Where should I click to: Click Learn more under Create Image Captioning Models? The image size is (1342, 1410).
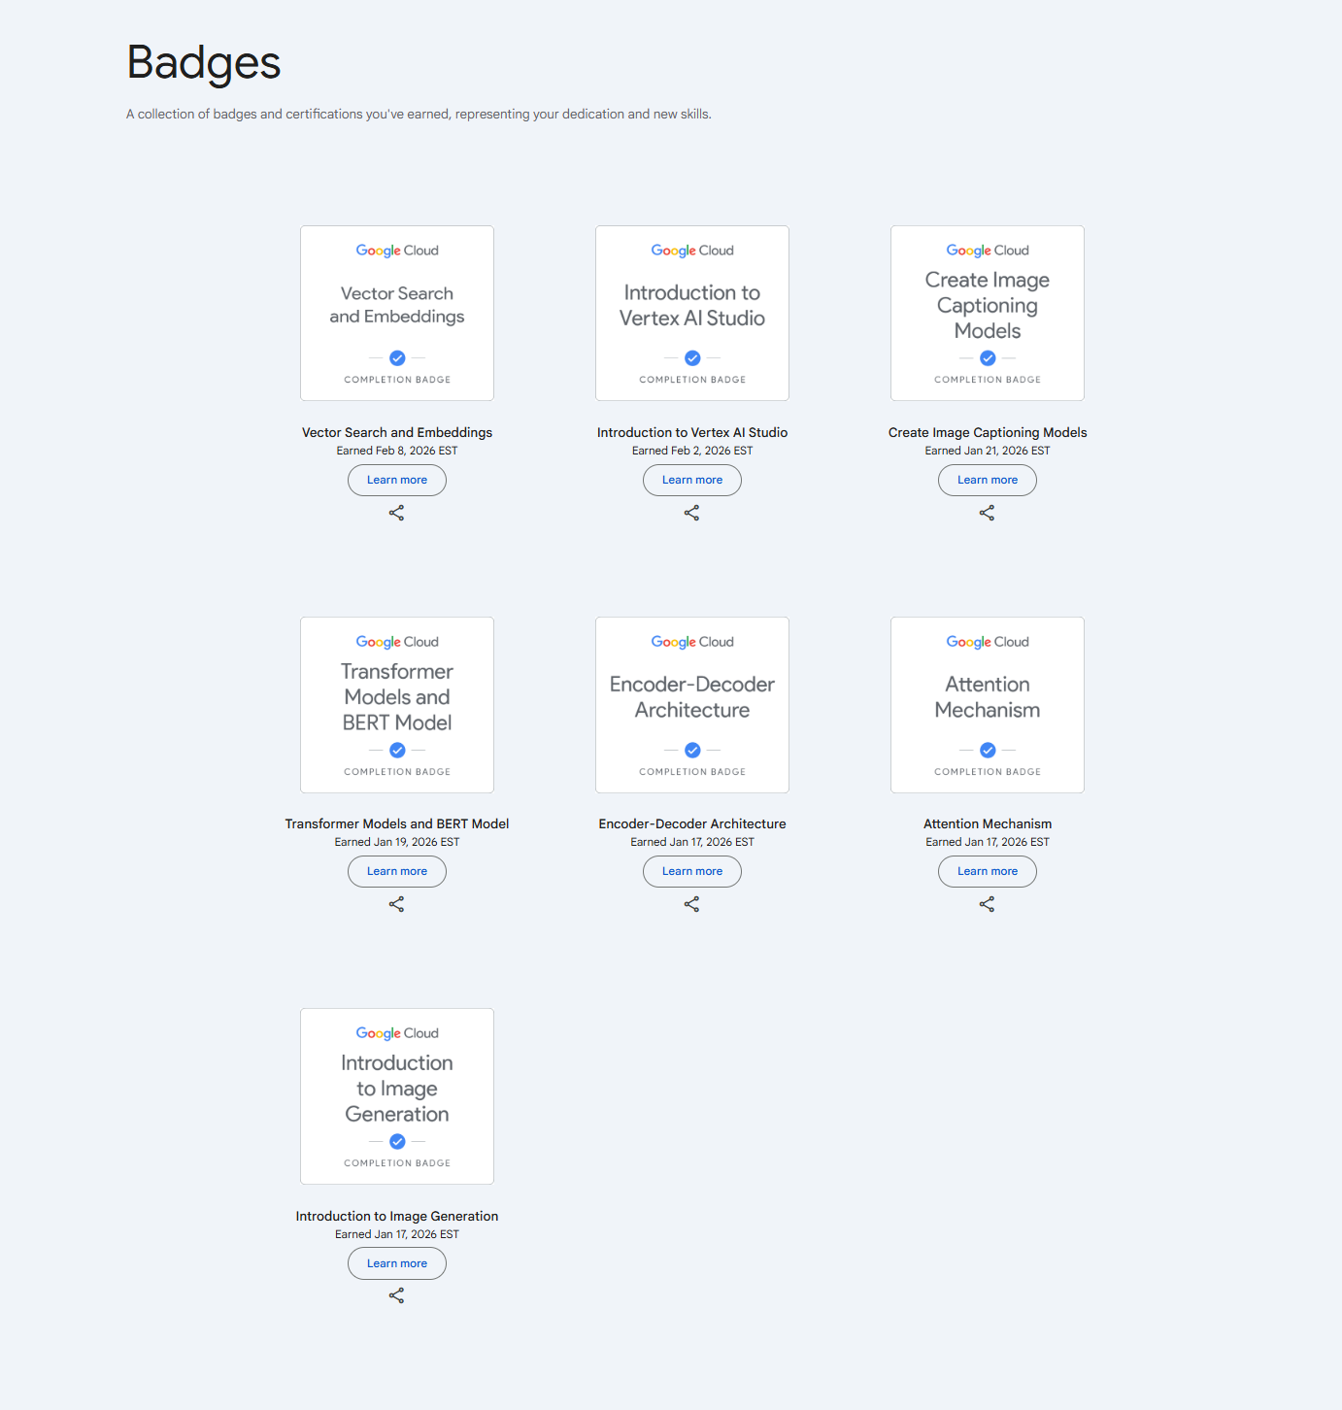pyautogui.click(x=988, y=480)
